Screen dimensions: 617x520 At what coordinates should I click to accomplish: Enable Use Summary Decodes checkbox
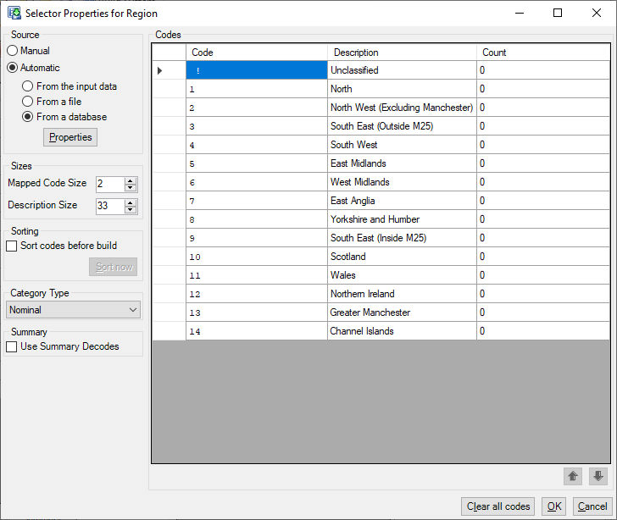click(12, 346)
